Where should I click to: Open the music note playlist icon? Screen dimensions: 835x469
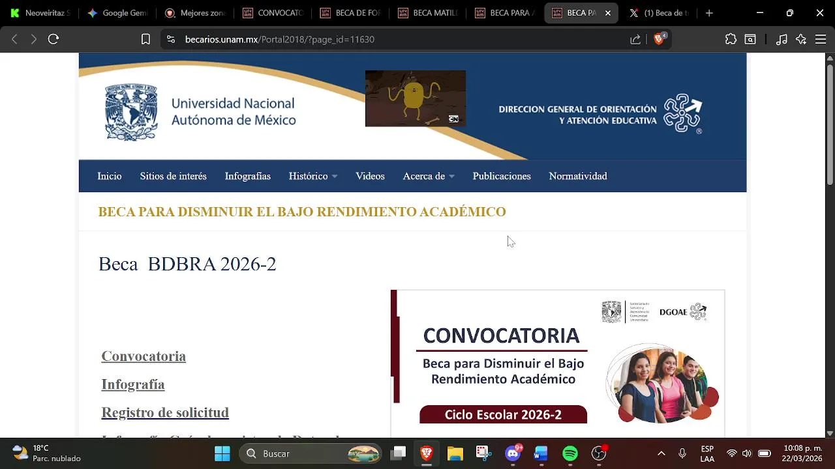pyautogui.click(x=782, y=39)
